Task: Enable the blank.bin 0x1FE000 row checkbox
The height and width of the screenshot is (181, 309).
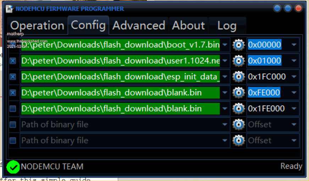Action: pyautogui.click(x=13, y=109)
